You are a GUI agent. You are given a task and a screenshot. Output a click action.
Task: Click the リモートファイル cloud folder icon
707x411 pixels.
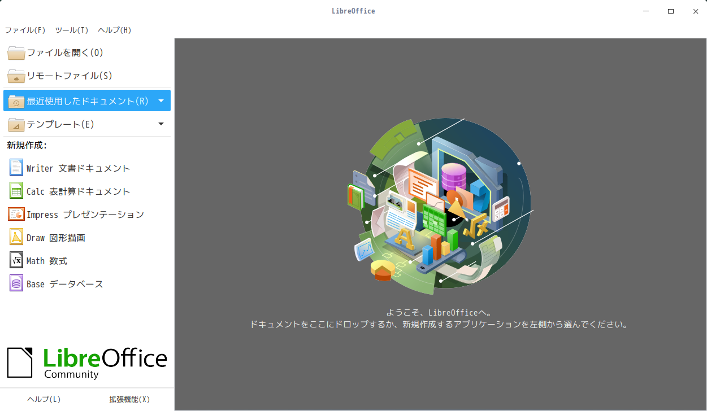pos(16,76)
